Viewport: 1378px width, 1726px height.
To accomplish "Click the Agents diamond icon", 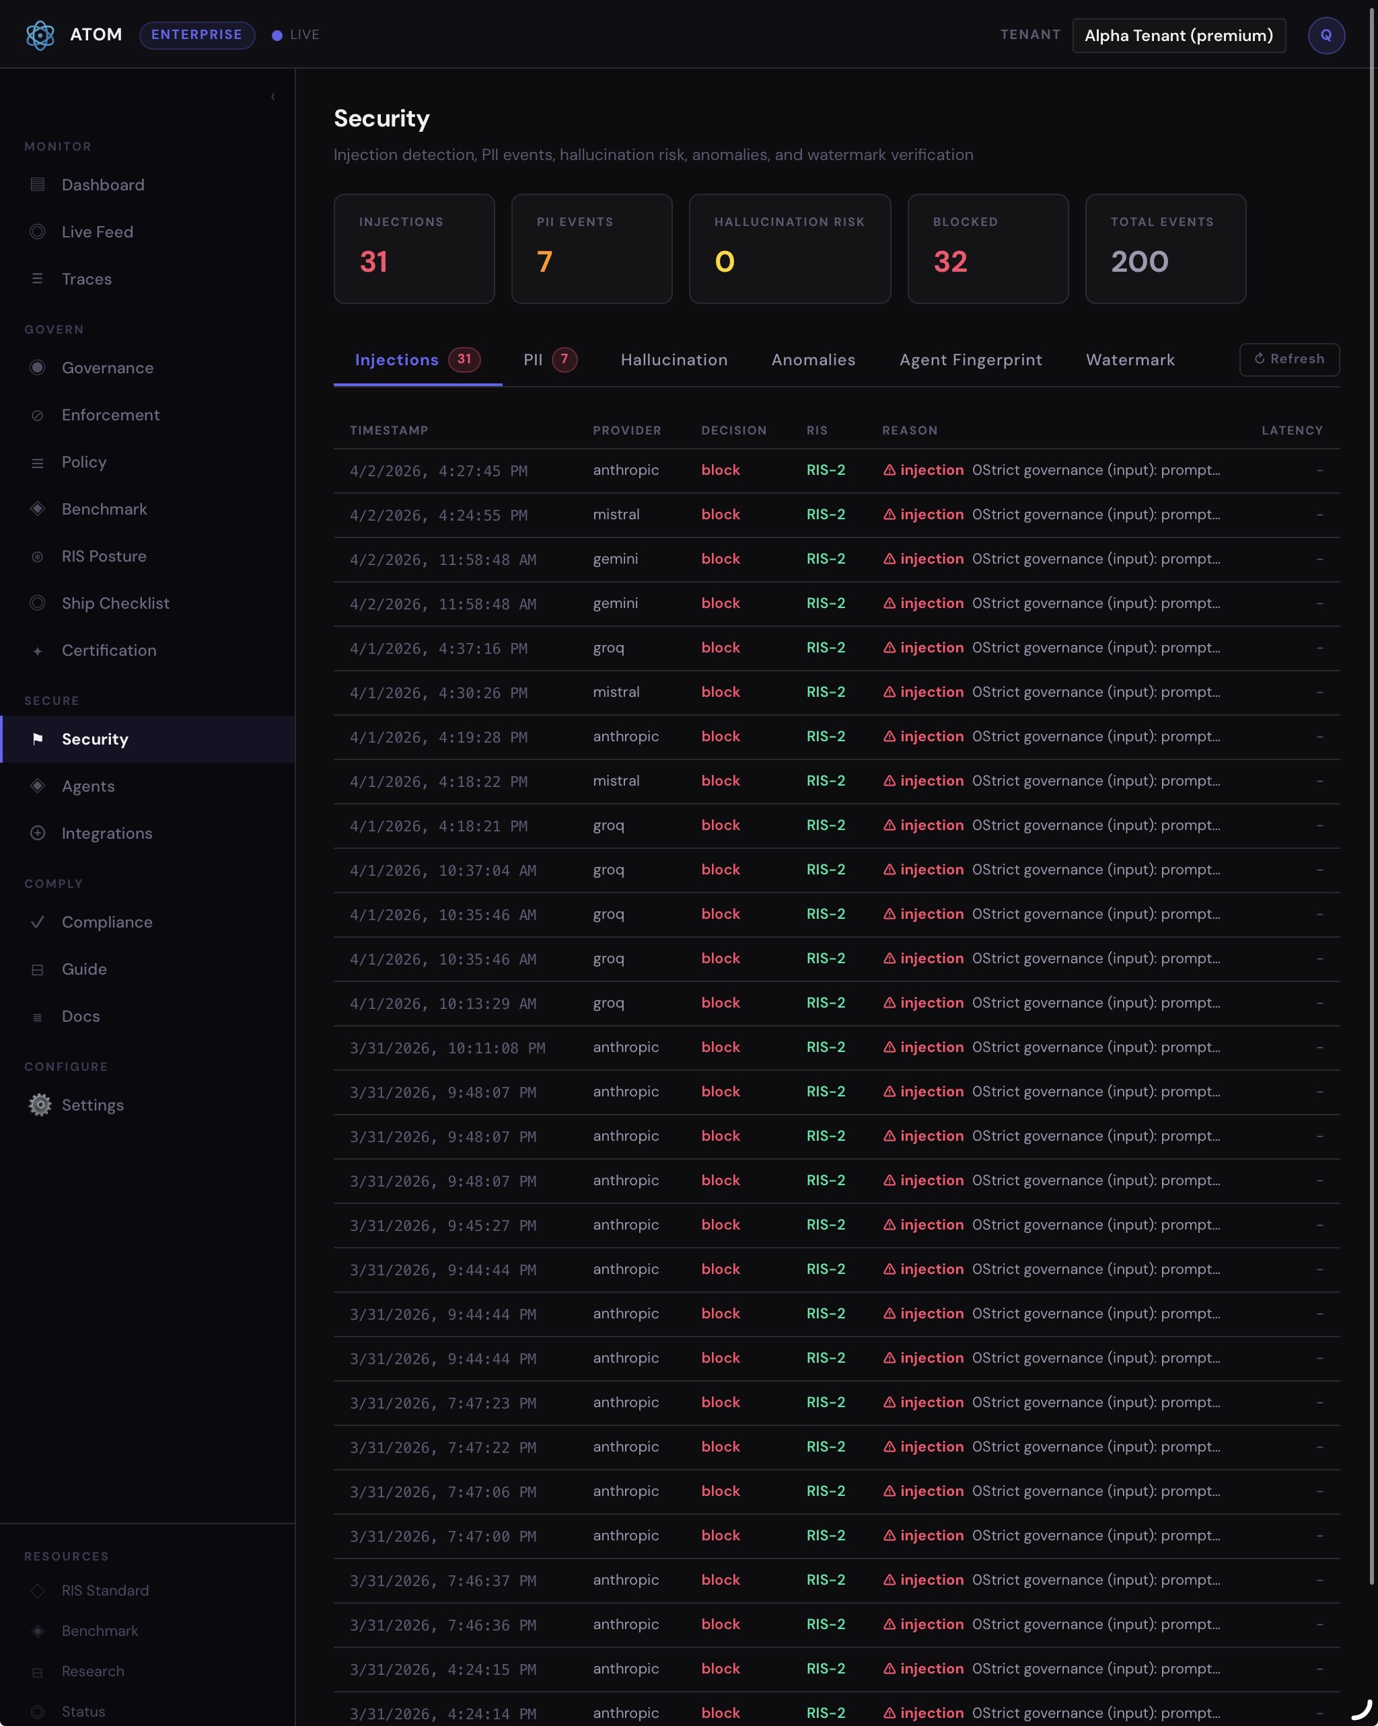I will (38, 786).
